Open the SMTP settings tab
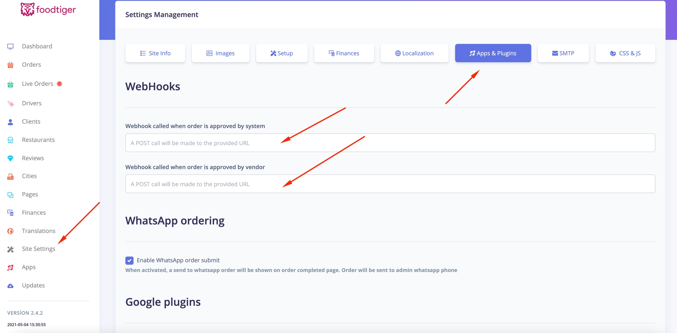Image resolution: width=677 pixels, height=333 pixels. click(563, 53)
